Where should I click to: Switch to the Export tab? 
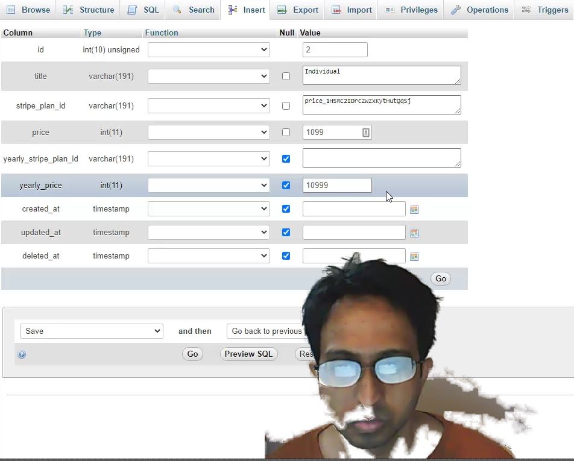coord(298,10)
